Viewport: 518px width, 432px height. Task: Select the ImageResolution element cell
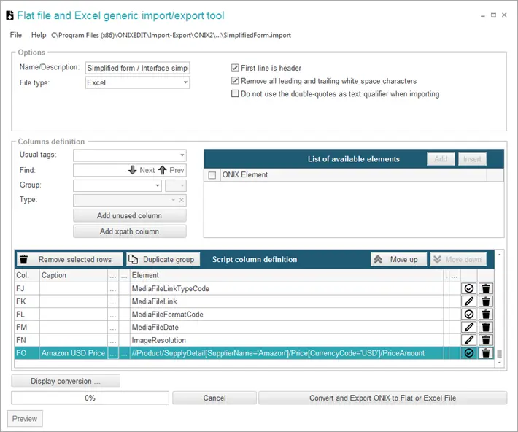pyautogui.click(x=287, y=340)
